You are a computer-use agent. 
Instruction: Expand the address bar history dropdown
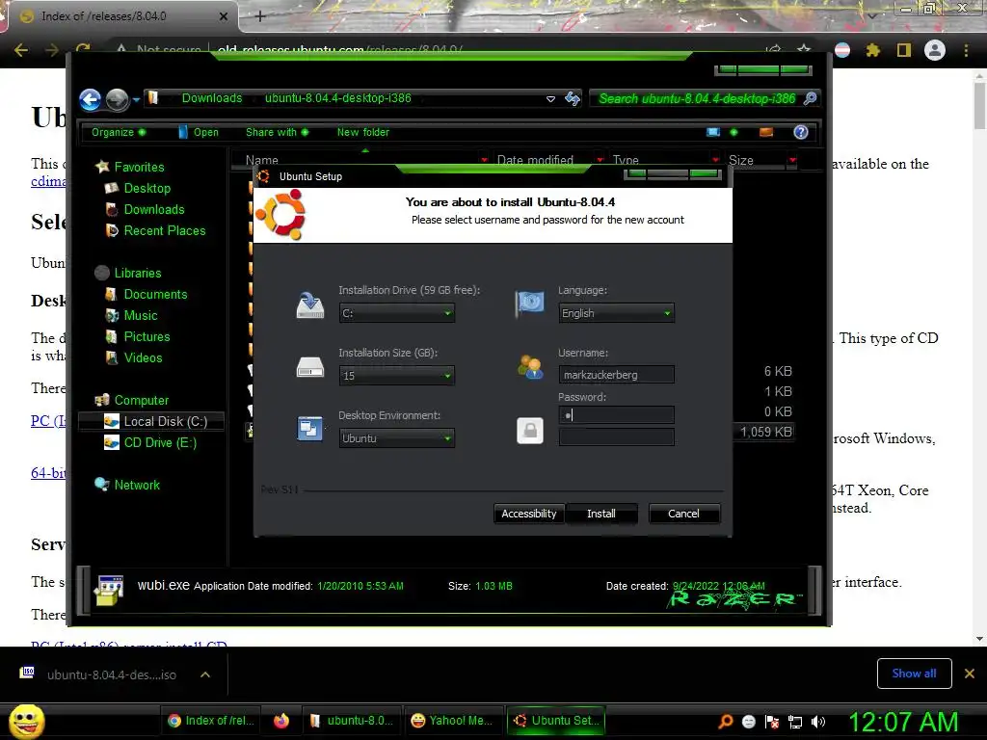(550, 99)
